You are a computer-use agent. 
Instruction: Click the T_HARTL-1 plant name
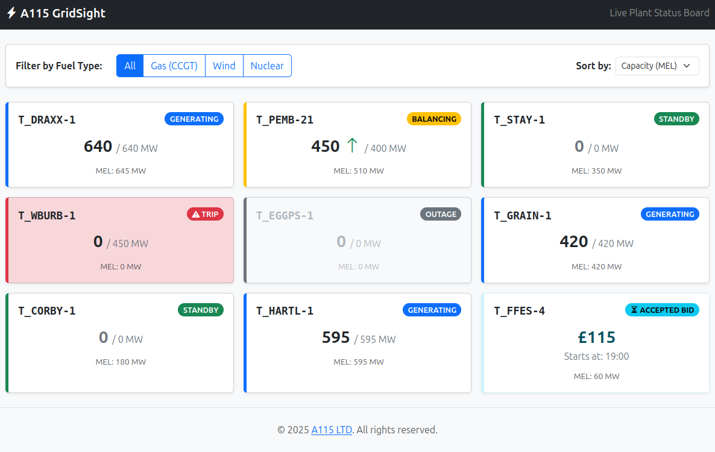(x=285, y=311)
